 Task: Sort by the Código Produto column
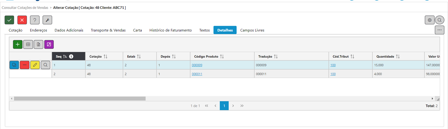click(222, 56)
